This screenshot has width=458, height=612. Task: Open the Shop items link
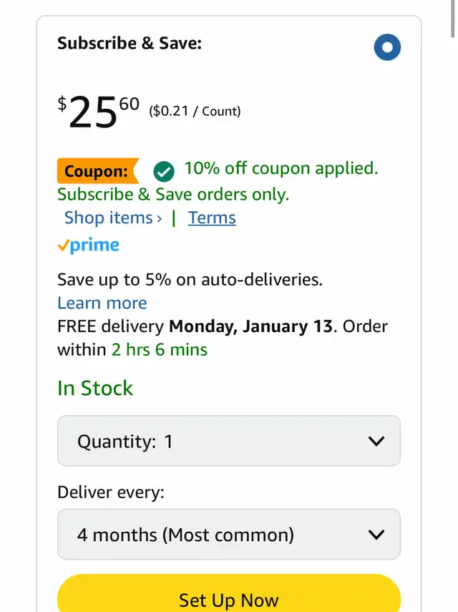coord(109,218)
